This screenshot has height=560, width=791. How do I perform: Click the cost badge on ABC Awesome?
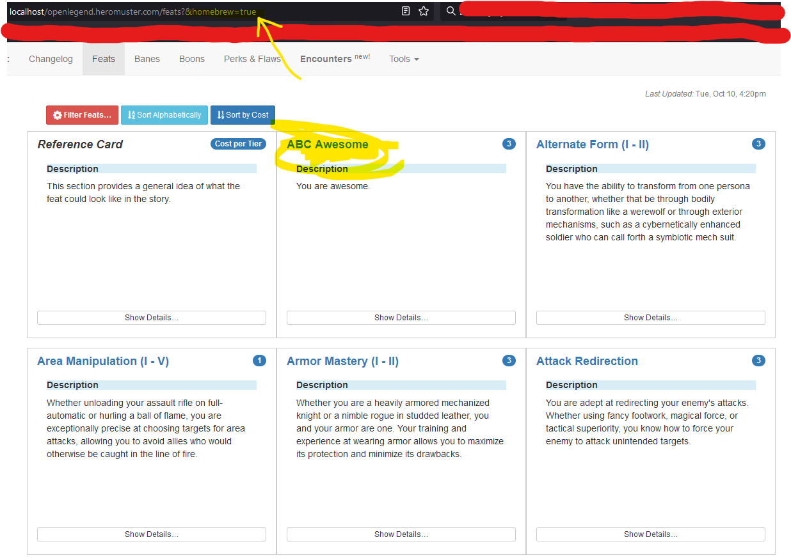pos(509,144)
